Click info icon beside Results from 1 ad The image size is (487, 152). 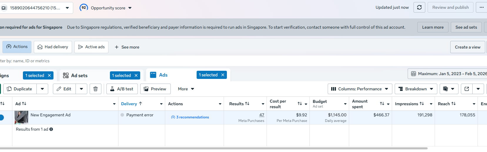(x=51, y=129)
